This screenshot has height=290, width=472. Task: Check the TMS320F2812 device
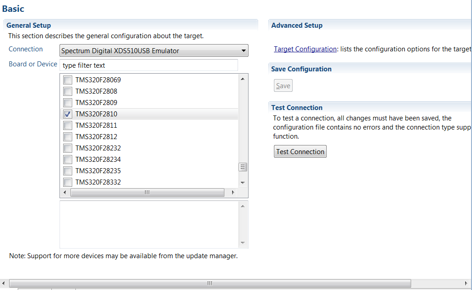67,136
